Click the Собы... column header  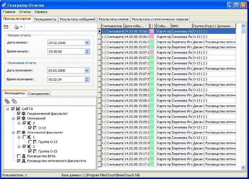(164, 26)
